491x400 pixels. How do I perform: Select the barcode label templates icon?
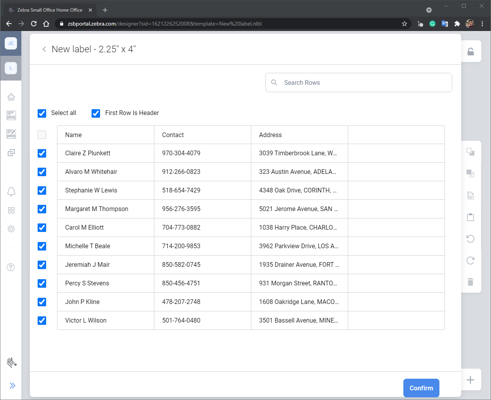pyautogui.click(x=11, y=115)
